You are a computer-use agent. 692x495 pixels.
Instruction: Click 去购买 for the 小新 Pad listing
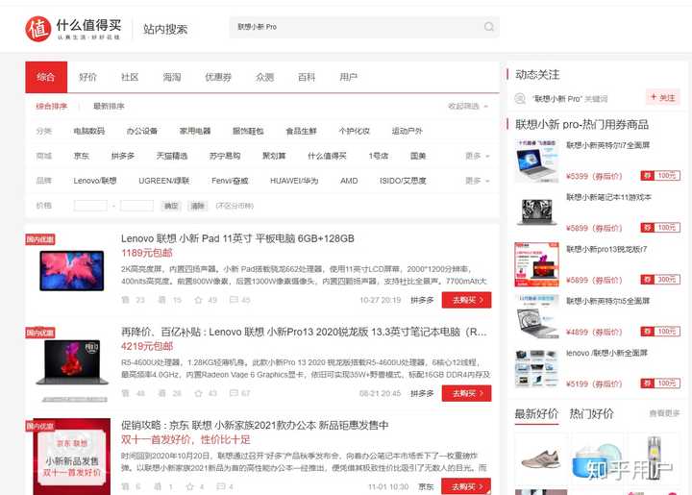pos(466,300)
